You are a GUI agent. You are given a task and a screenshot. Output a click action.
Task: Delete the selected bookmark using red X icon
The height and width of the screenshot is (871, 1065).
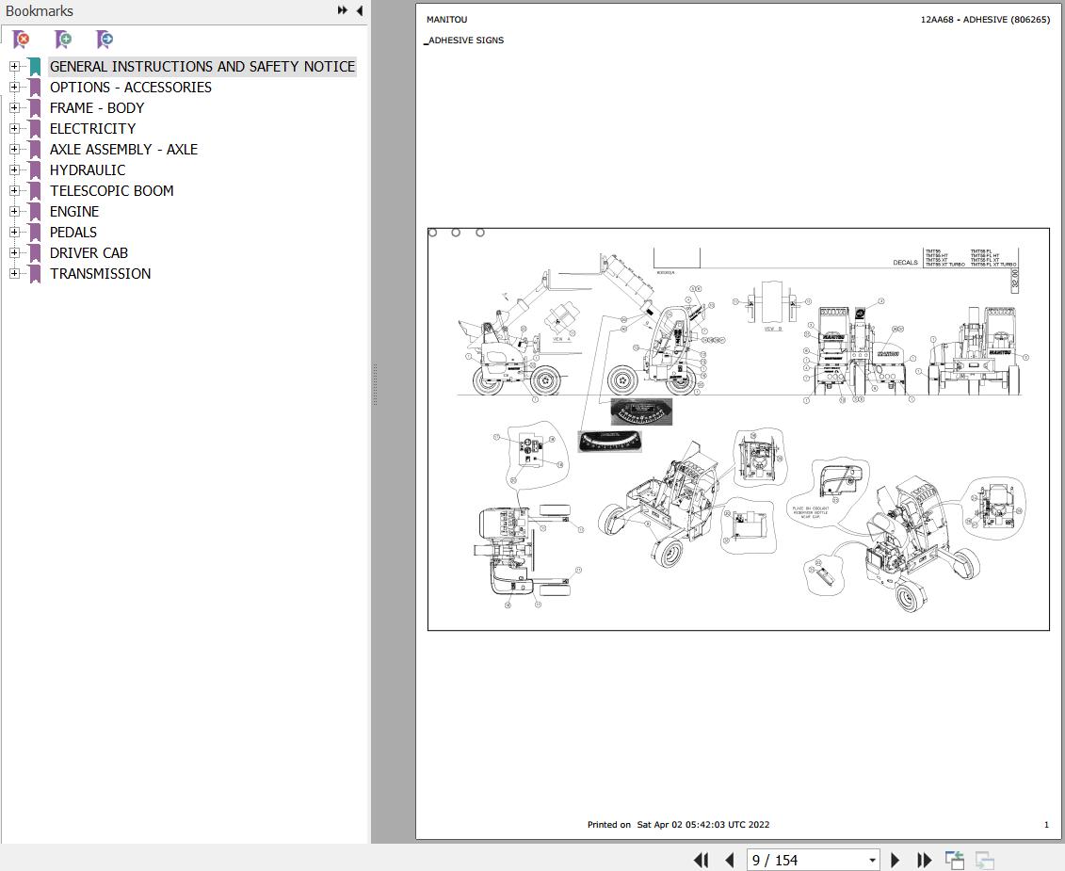(21, 40)
